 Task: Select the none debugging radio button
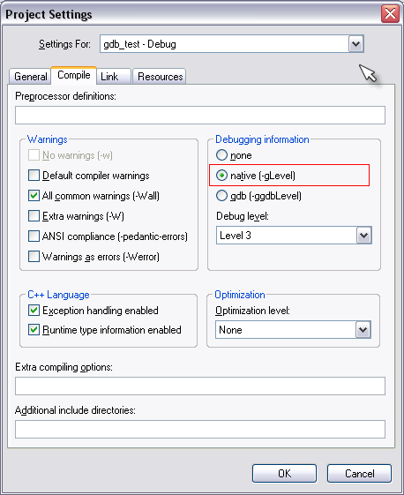coord(221,155)
